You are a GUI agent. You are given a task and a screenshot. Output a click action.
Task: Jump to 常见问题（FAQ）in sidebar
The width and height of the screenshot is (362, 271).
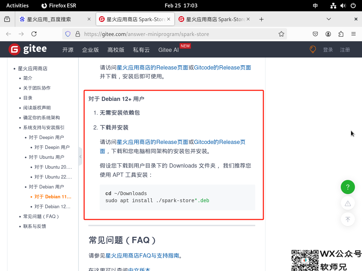click(x=41, y=217)
